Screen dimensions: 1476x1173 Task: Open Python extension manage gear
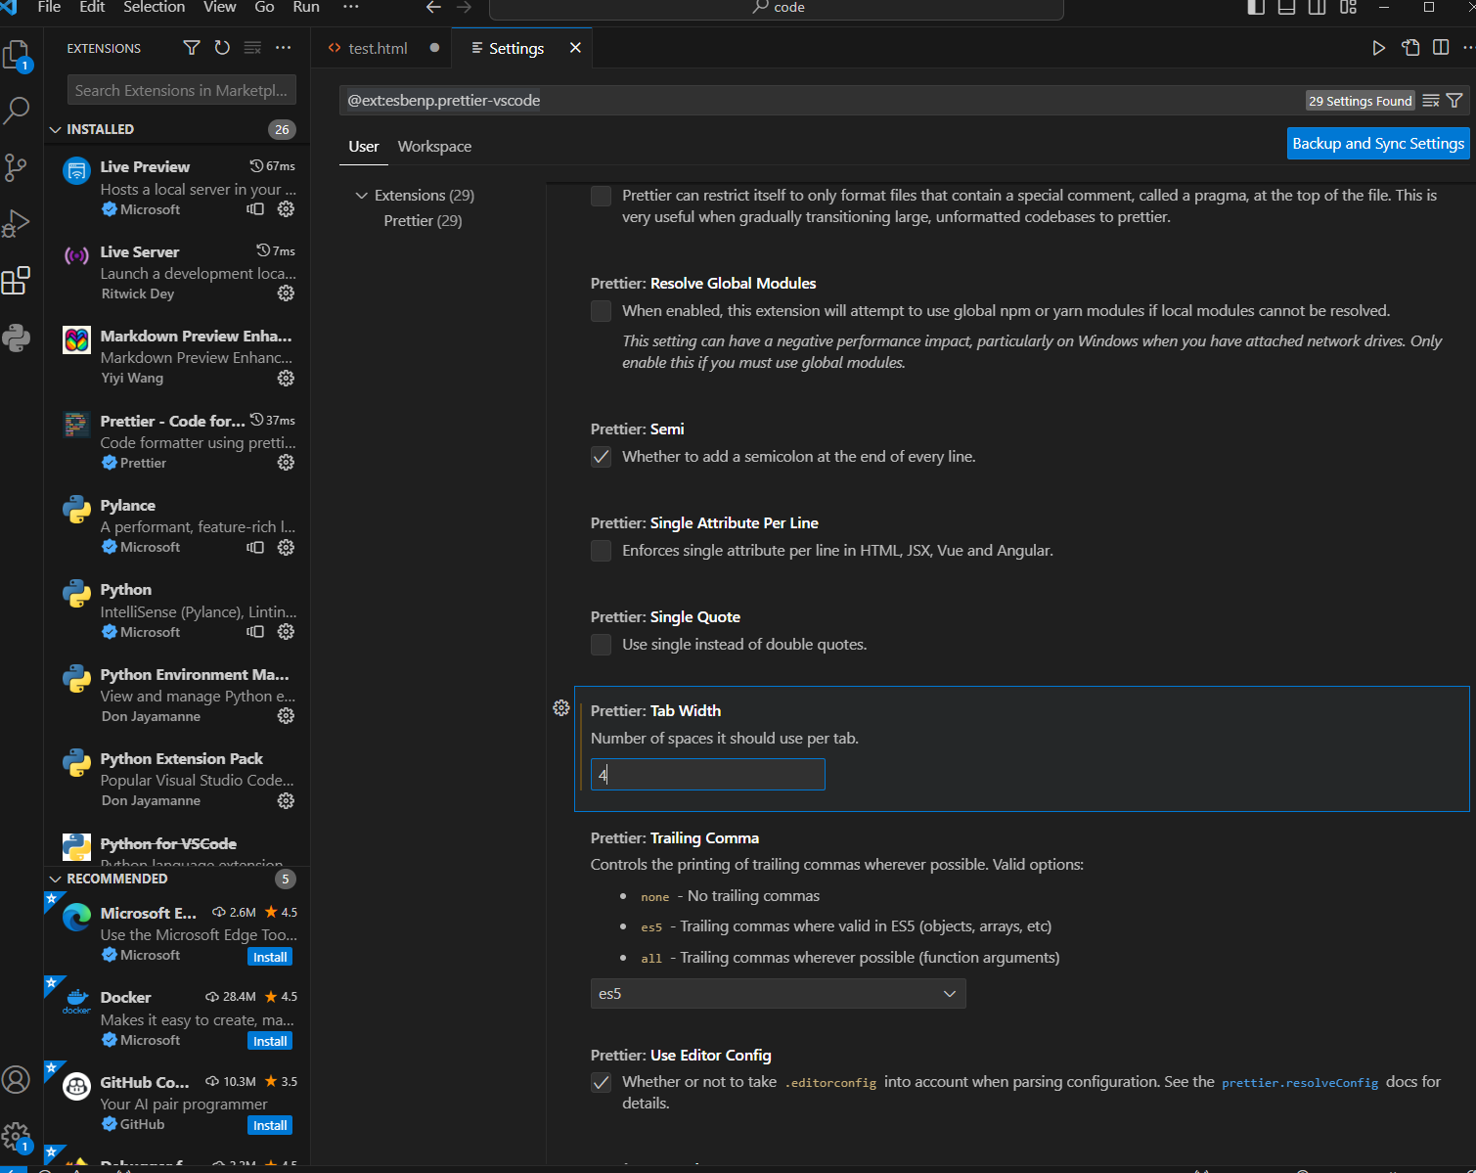286,631
